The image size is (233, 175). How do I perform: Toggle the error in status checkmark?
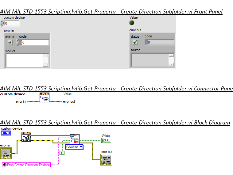click(x=10, y=43)
